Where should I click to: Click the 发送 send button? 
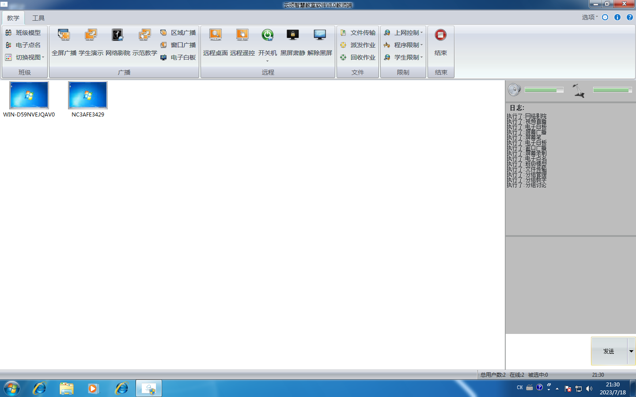(x=609, y=351)
